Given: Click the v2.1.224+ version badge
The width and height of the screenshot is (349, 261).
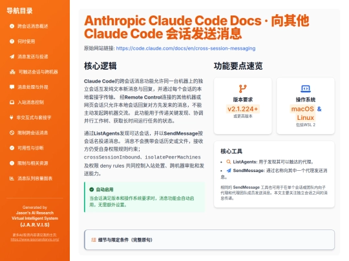Looking at the screenshot, I should (x=242, y=109).
